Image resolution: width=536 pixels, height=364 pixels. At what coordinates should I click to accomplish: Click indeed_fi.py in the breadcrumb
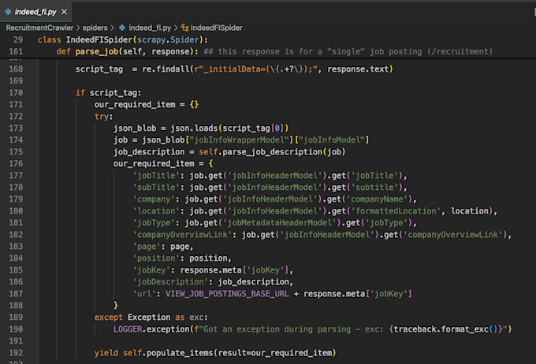pos(150,28)
